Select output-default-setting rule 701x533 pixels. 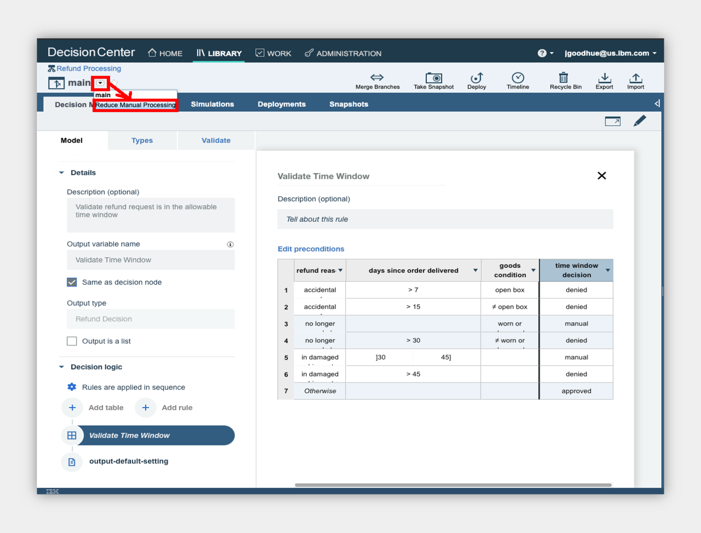click(129, 461)
